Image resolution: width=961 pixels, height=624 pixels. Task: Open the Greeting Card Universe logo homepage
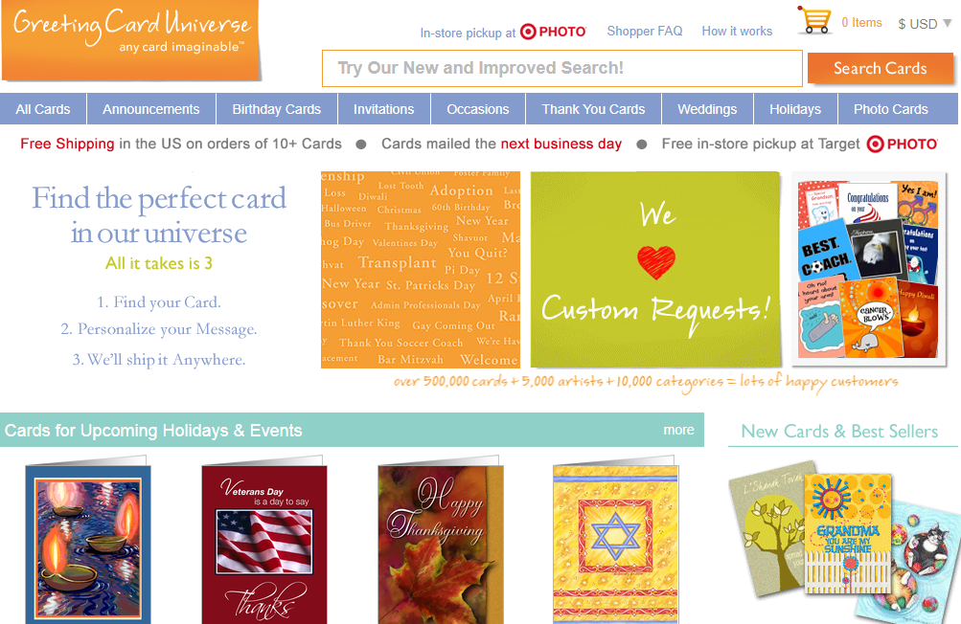pos(131,40)
